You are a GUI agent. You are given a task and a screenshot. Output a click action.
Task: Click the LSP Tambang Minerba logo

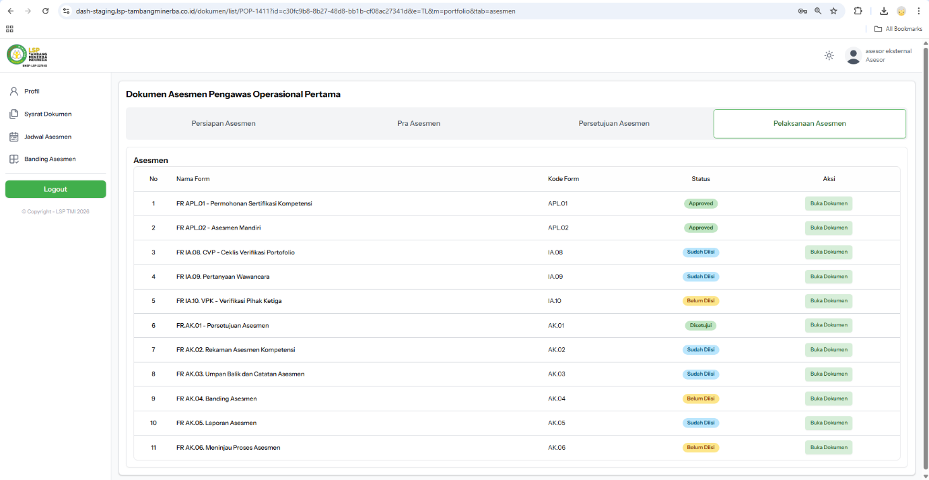pos(28,55)
